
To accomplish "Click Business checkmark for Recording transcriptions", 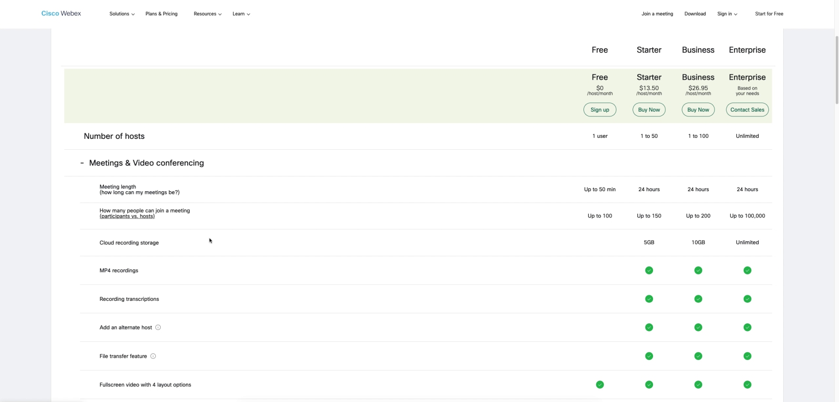I will [698, 299].
